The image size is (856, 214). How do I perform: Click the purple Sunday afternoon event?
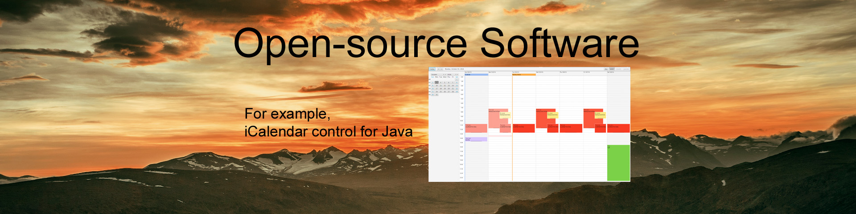point(476,139)
